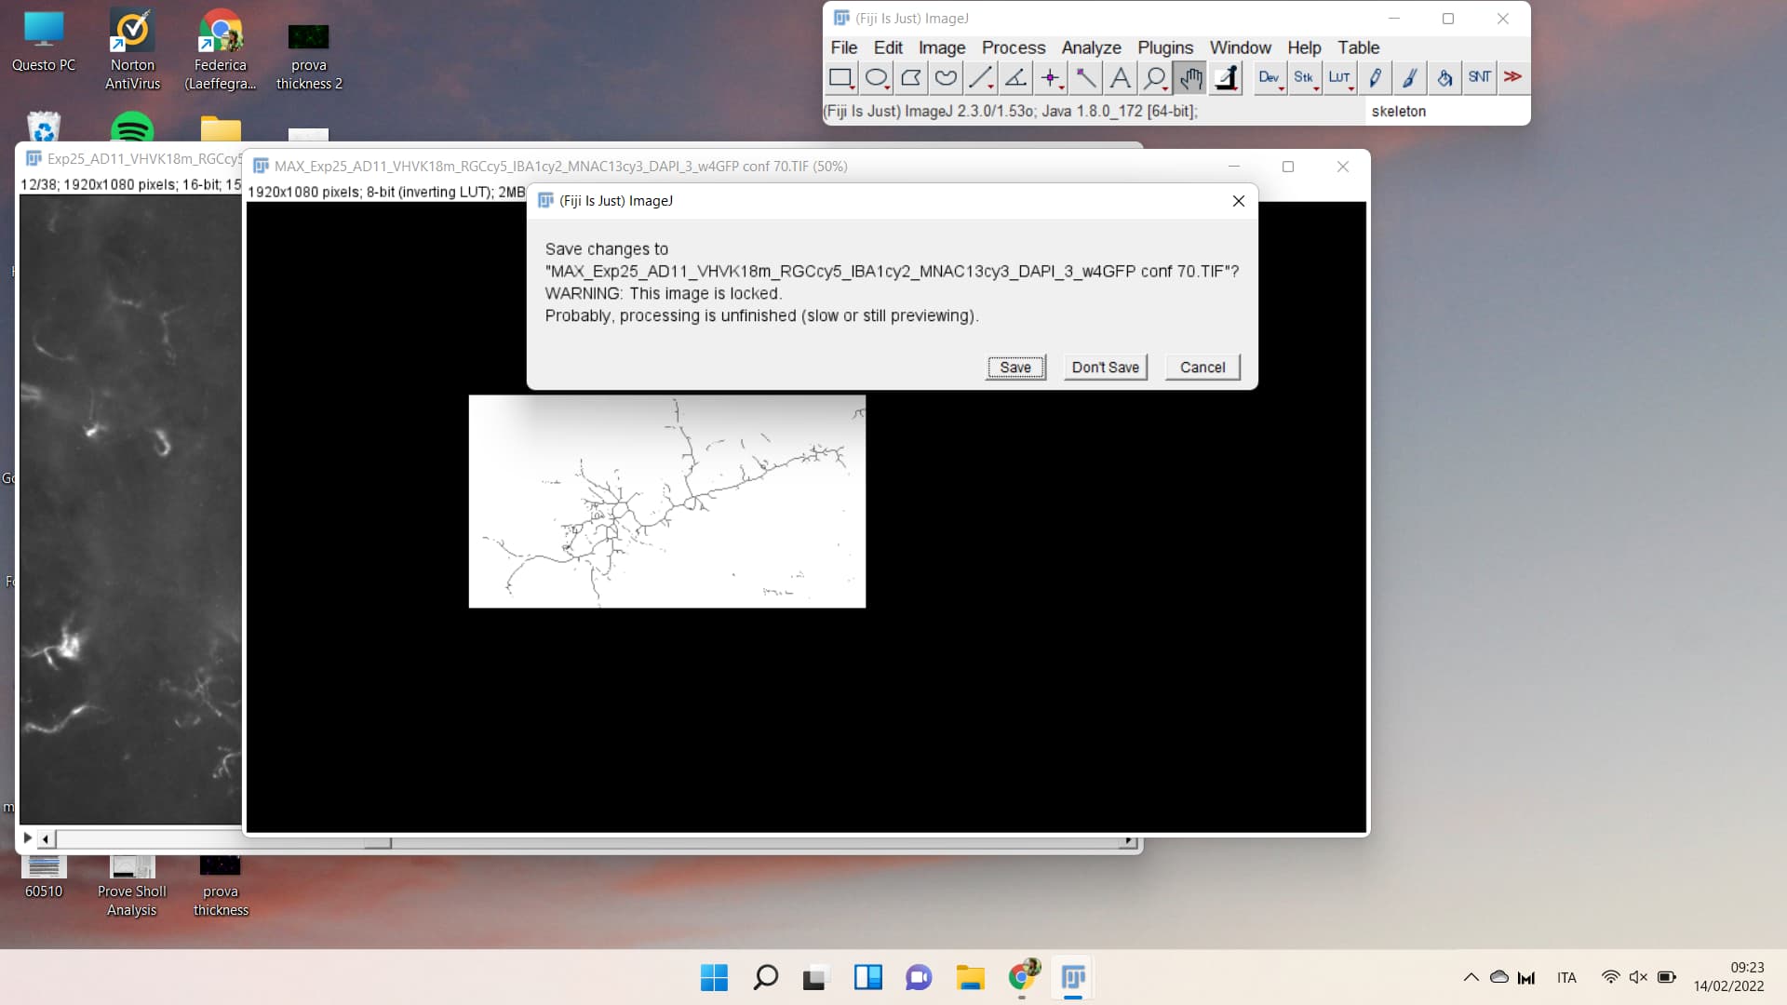Image resolution: width=1787 pixels, height=1005 pixels.
Task: Select the magnifying glass zoom tool
Action: click(x=1154, y=78)
